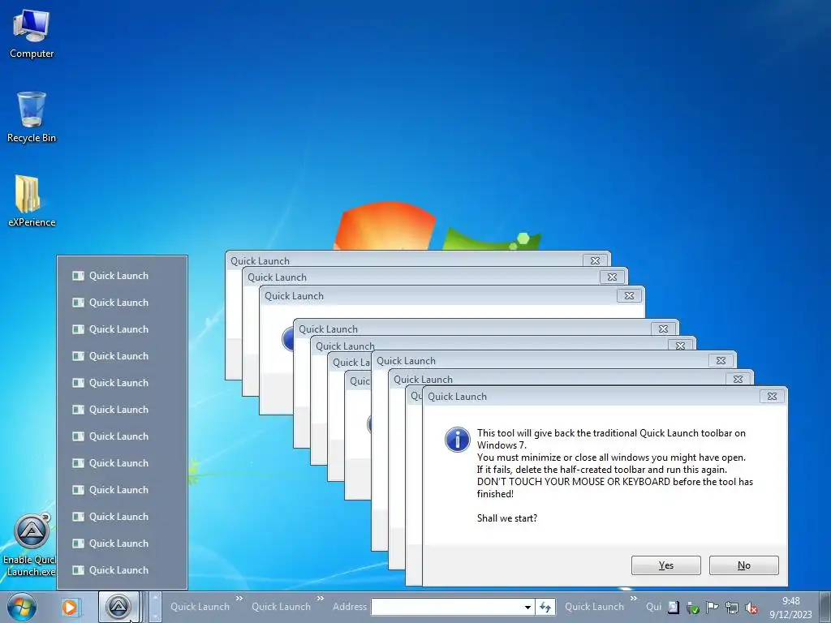Click the Show Desktop strip at taskbar end

pyautogui.click(x=825, y=607)
